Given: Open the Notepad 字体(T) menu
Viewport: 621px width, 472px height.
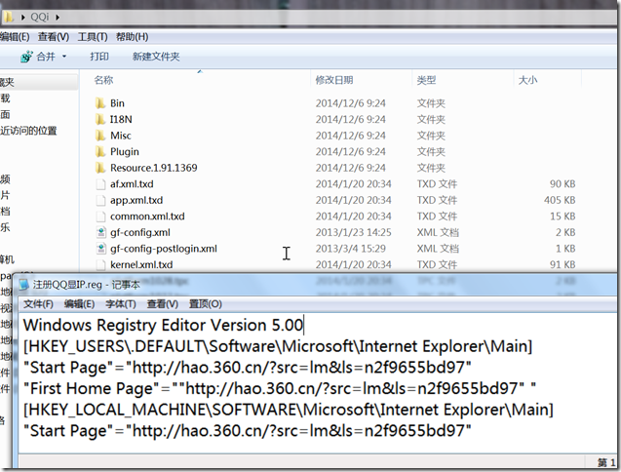Looking at the screenshot, I should pyautogui.click(x=121, y=304).
